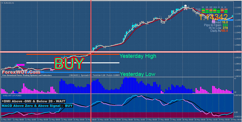Click the MACD Above Zero BUY label
The width and height of the screenshot is (242, 122).
coord(37,106)
